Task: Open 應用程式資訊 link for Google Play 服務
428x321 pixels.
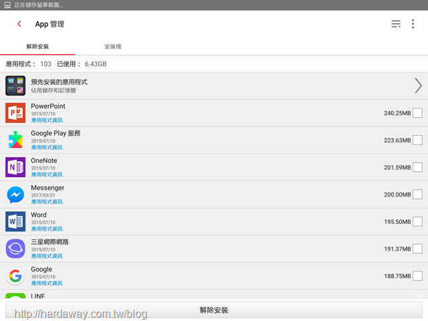Action: 47,147
